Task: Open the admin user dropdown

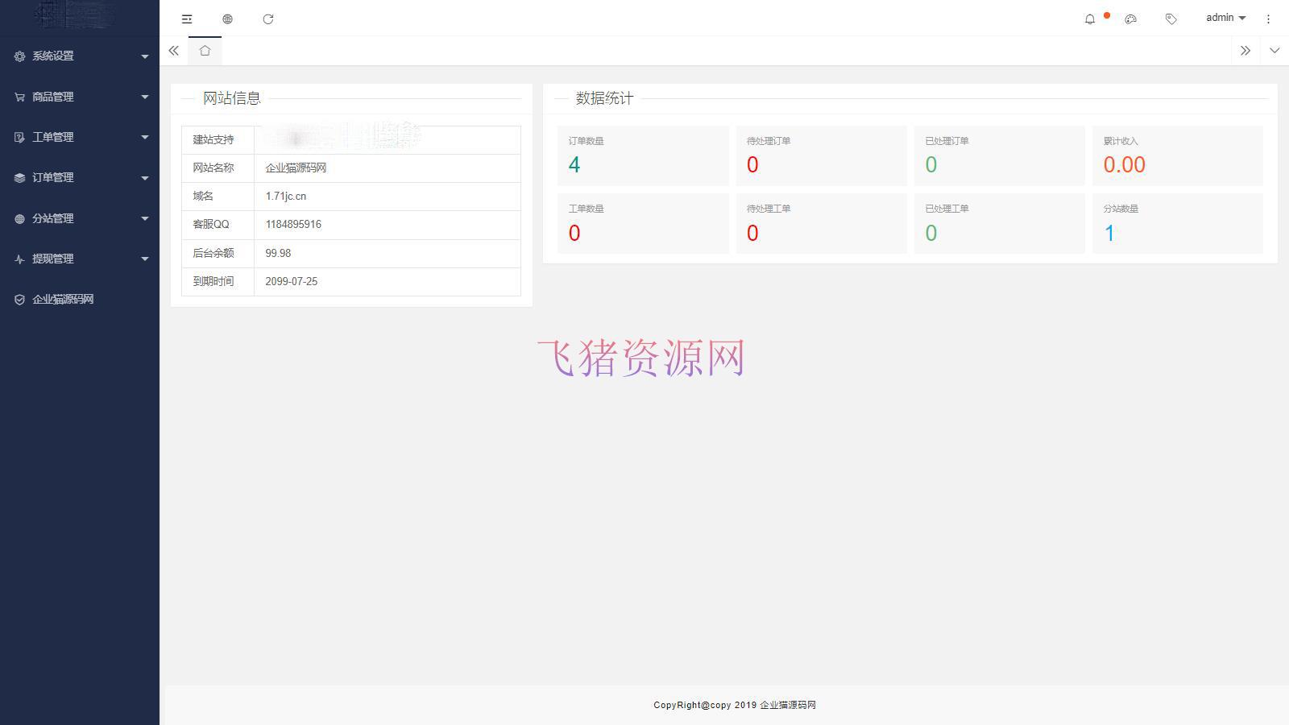Action: tap(1225, 18)
